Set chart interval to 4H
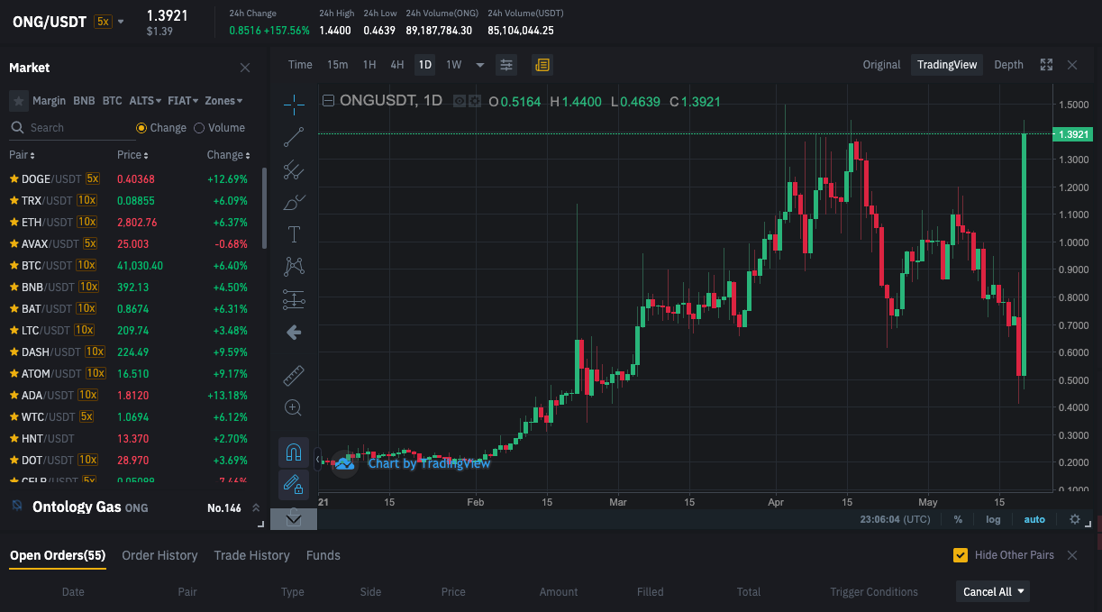 [397, 65]
